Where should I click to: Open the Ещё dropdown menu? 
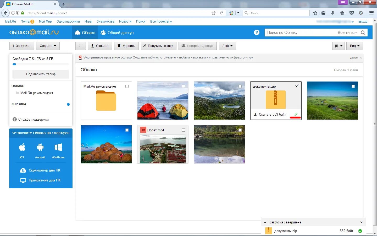coord(228,46)
